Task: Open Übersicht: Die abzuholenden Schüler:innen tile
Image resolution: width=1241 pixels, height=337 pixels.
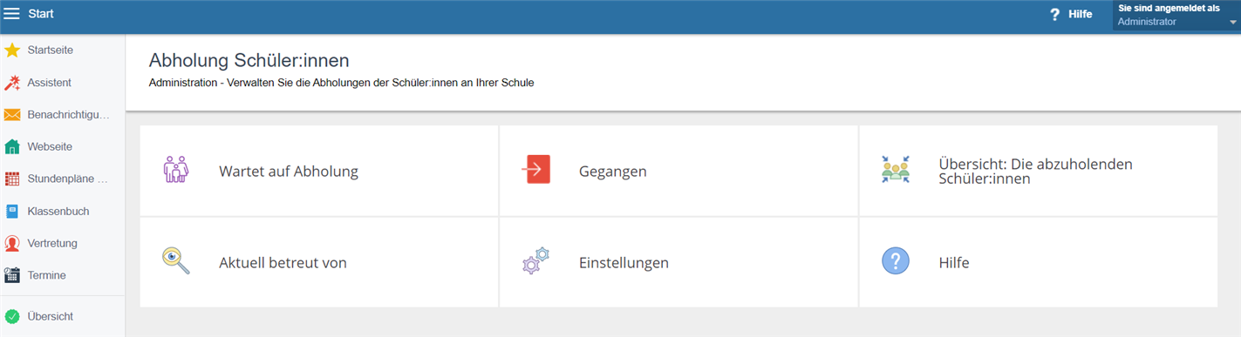Action: click(x=1039, y=171)
